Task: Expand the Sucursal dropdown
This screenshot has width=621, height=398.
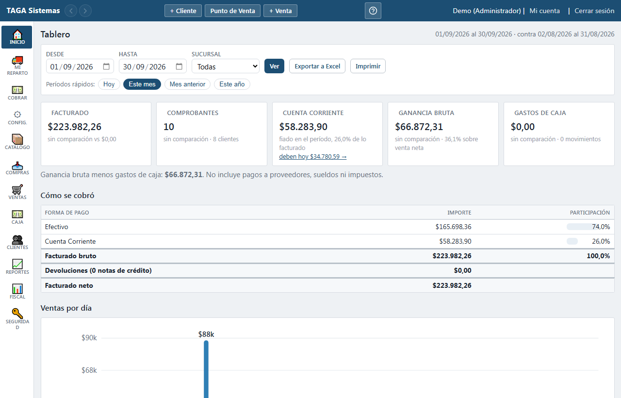Action: 226,66
